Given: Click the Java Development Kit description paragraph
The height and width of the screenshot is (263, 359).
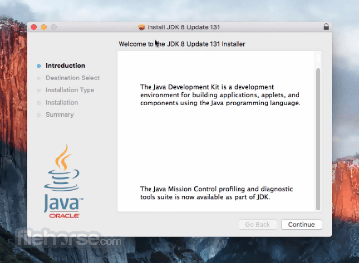Looking at the screenshot, I should (x=220, y=95).
